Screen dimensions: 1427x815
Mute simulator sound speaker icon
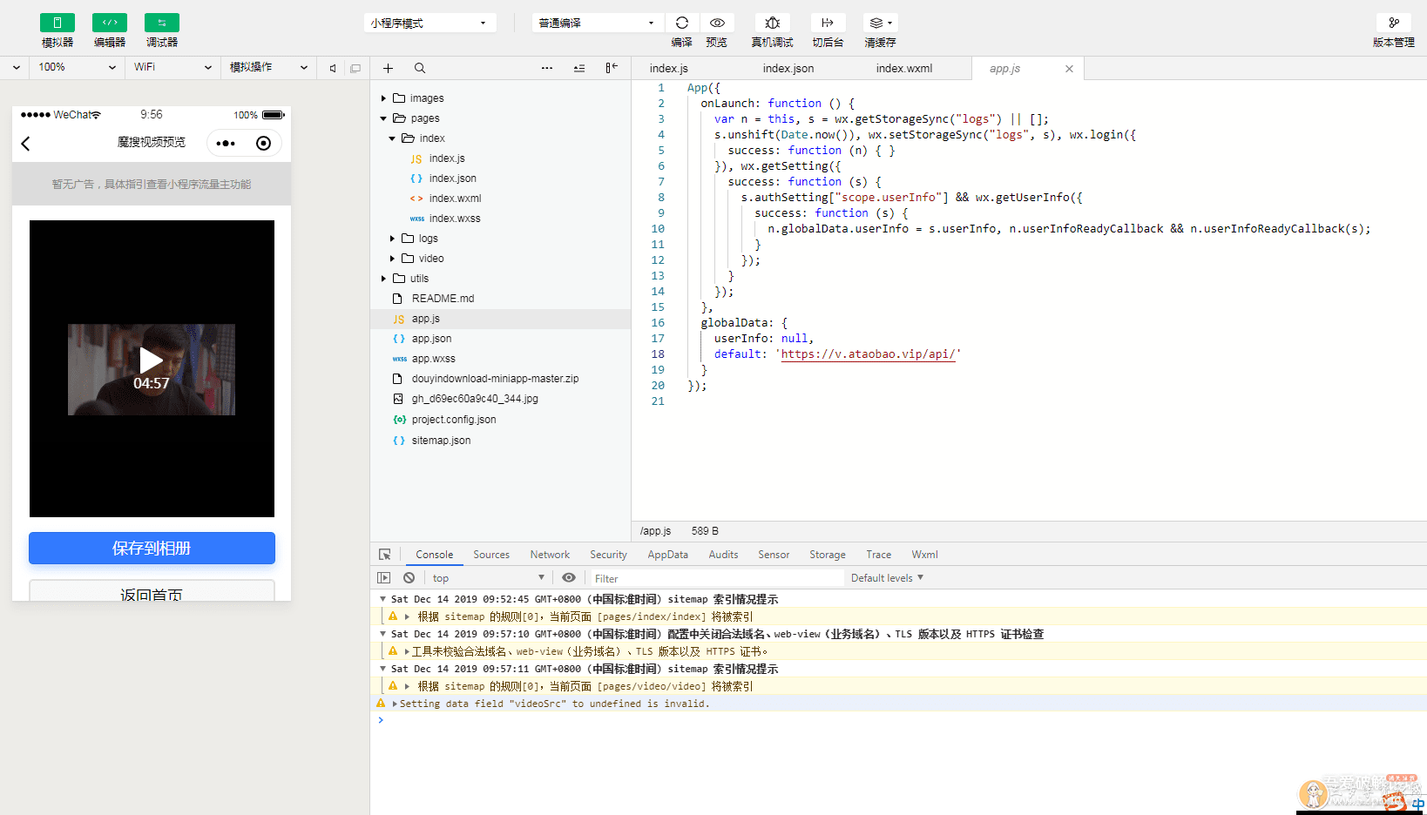[x=333, y=68]
